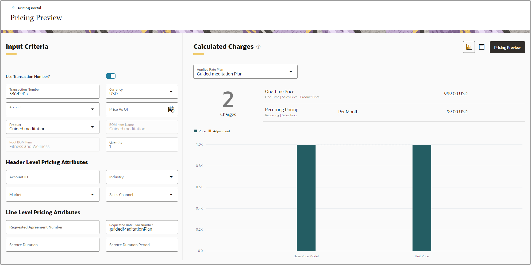Click the Price legend color swatch
Screen dimensions: 531x265
(195, 131)
